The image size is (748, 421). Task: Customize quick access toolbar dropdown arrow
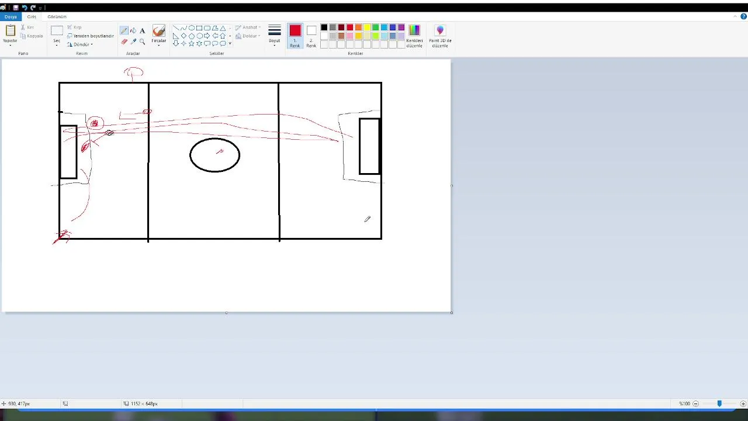40,8
